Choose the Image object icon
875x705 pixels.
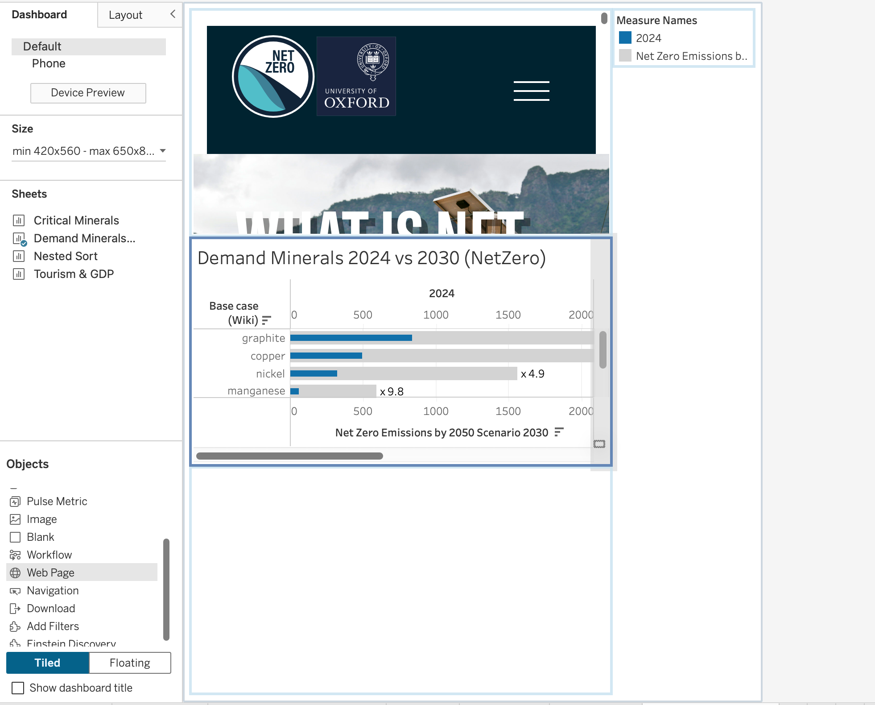point(15,519)
